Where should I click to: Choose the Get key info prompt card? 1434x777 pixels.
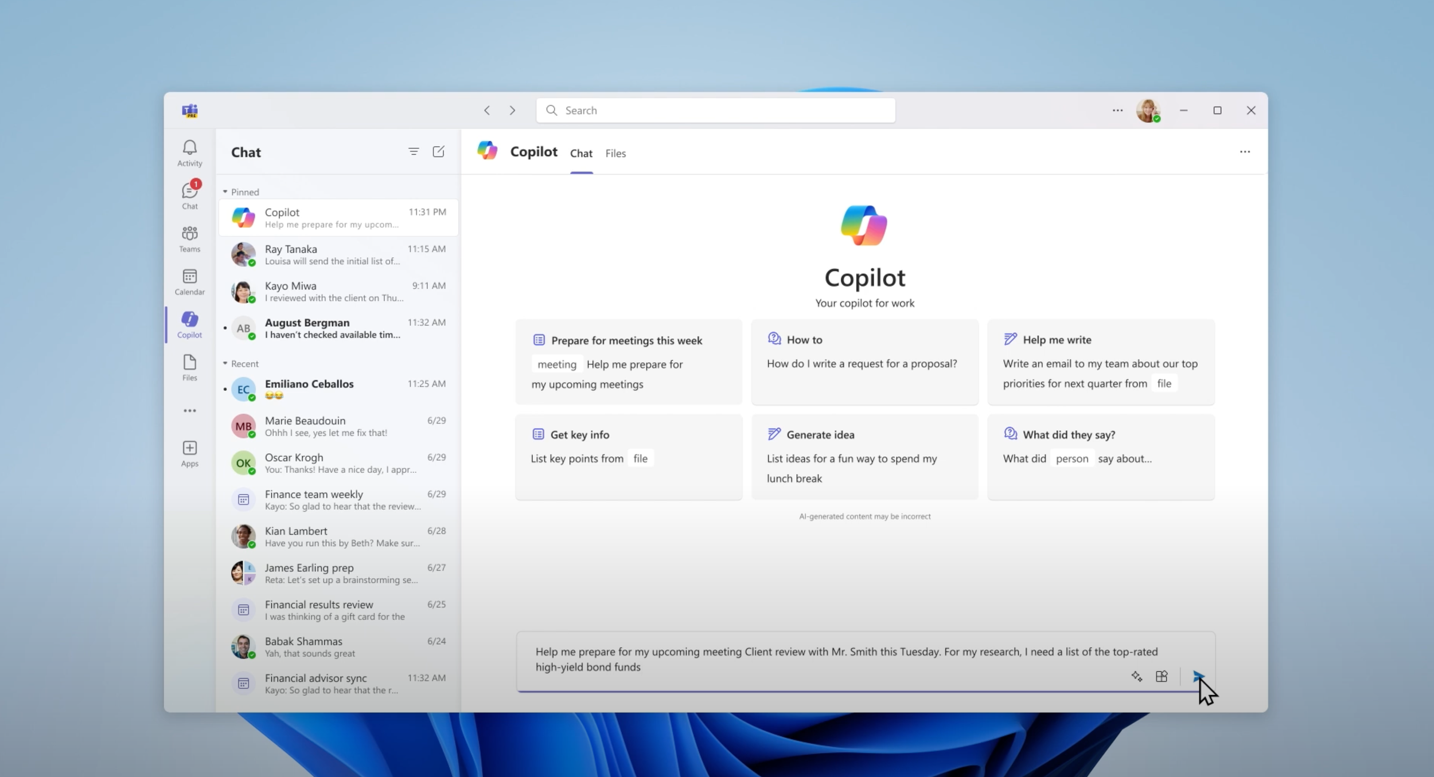click(629, 457)
